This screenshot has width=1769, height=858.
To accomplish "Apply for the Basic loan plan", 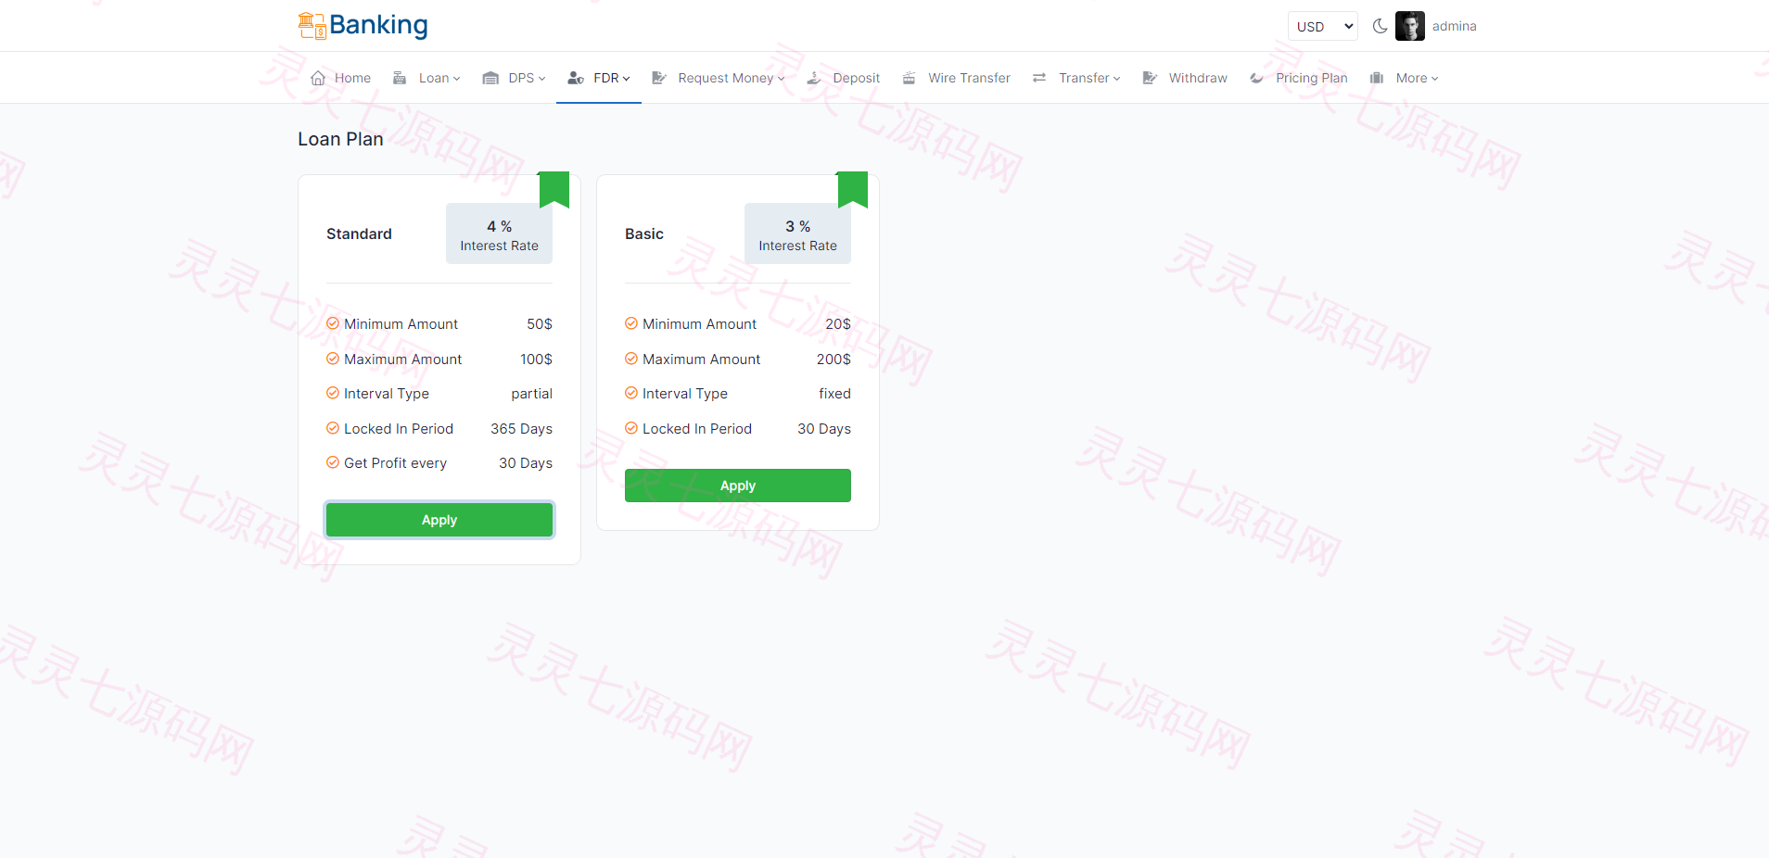I will (738, 486).
